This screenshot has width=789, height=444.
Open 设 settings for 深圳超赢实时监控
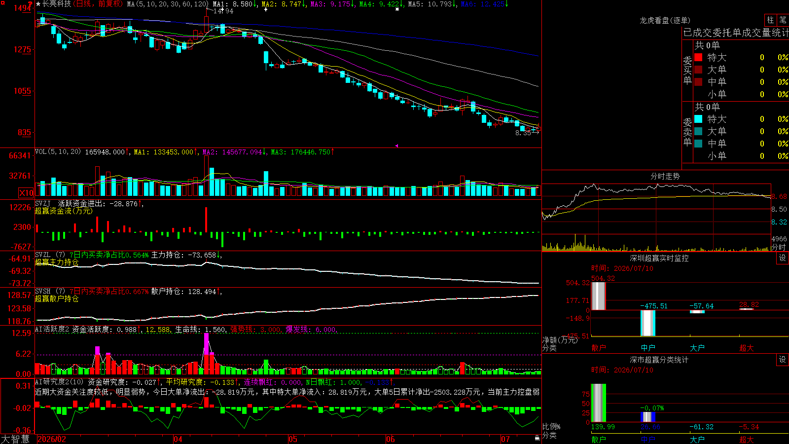click(x=783, y=258)
